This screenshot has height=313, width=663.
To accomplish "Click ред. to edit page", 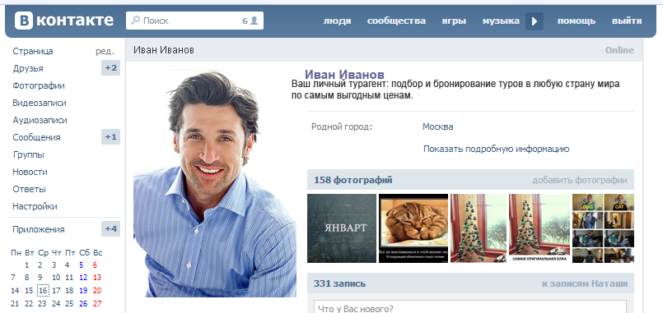I will coord(105,52).
